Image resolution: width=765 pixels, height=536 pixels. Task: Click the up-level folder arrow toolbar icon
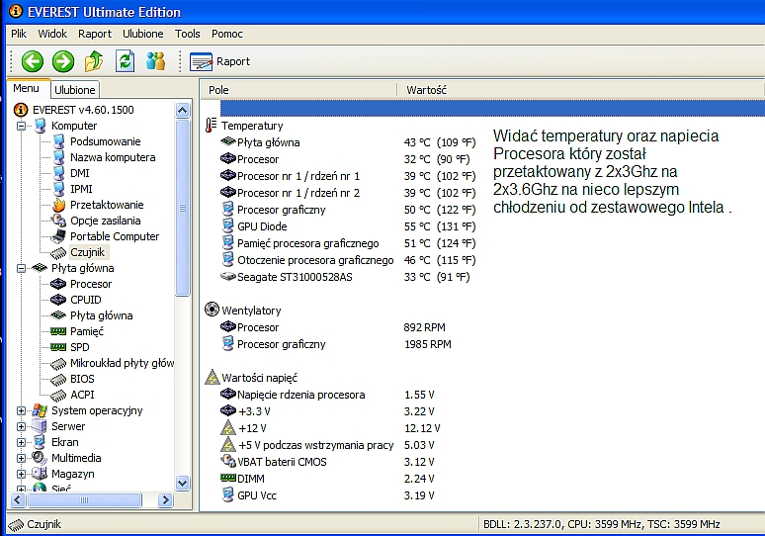(x=94, y=61)
